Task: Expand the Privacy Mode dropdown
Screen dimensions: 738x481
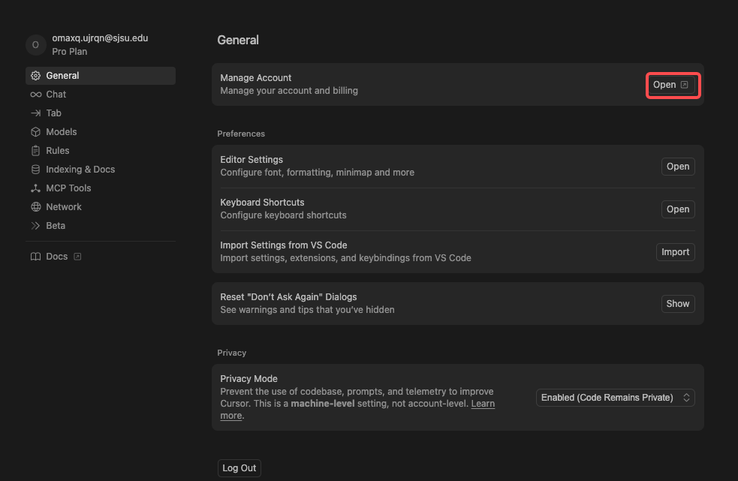Action: [616, 398]
